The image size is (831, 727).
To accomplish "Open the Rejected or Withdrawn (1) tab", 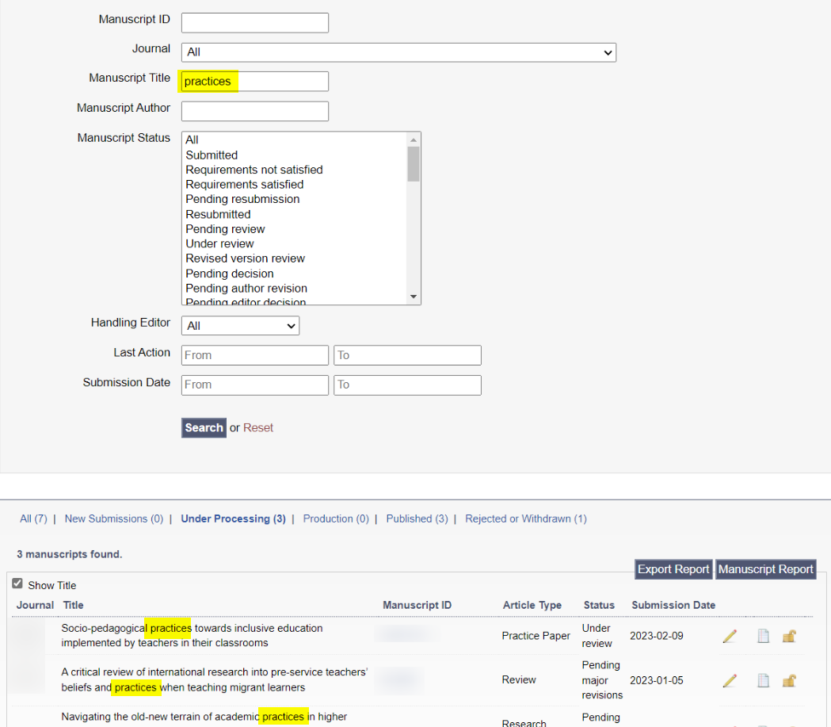I will [x=525, y=518].
